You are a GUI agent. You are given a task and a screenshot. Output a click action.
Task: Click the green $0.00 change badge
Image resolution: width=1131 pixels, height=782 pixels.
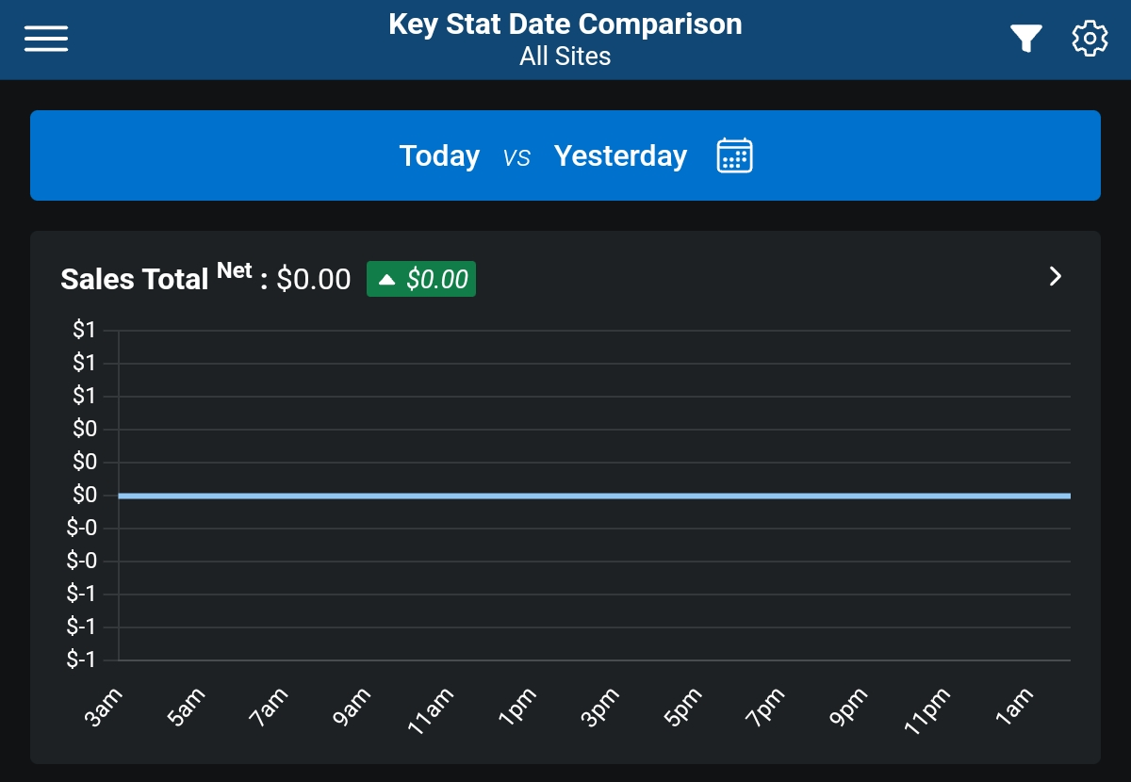click(x=420, y=278)
